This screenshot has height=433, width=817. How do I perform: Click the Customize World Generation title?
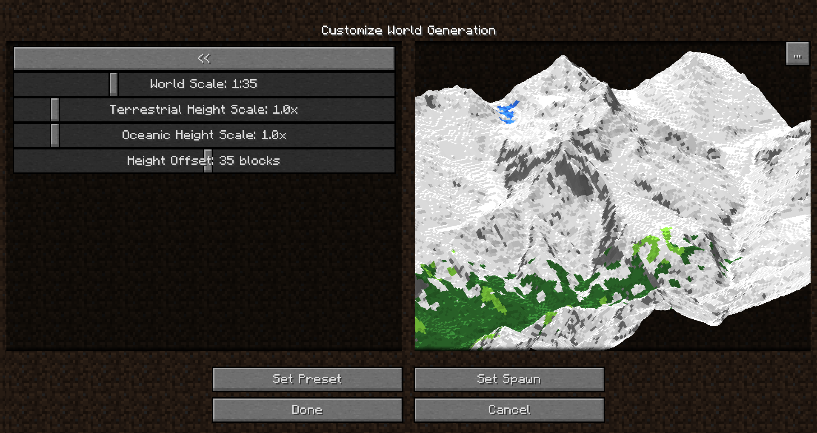pyautogui.click(x=408, y=30)
